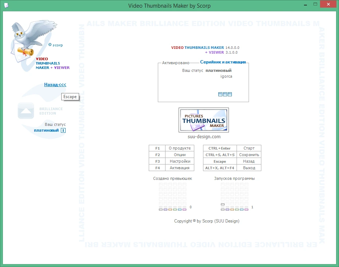Select the О продукте shortcut row
Screen dimensions: 339x267
click(171, 148)
